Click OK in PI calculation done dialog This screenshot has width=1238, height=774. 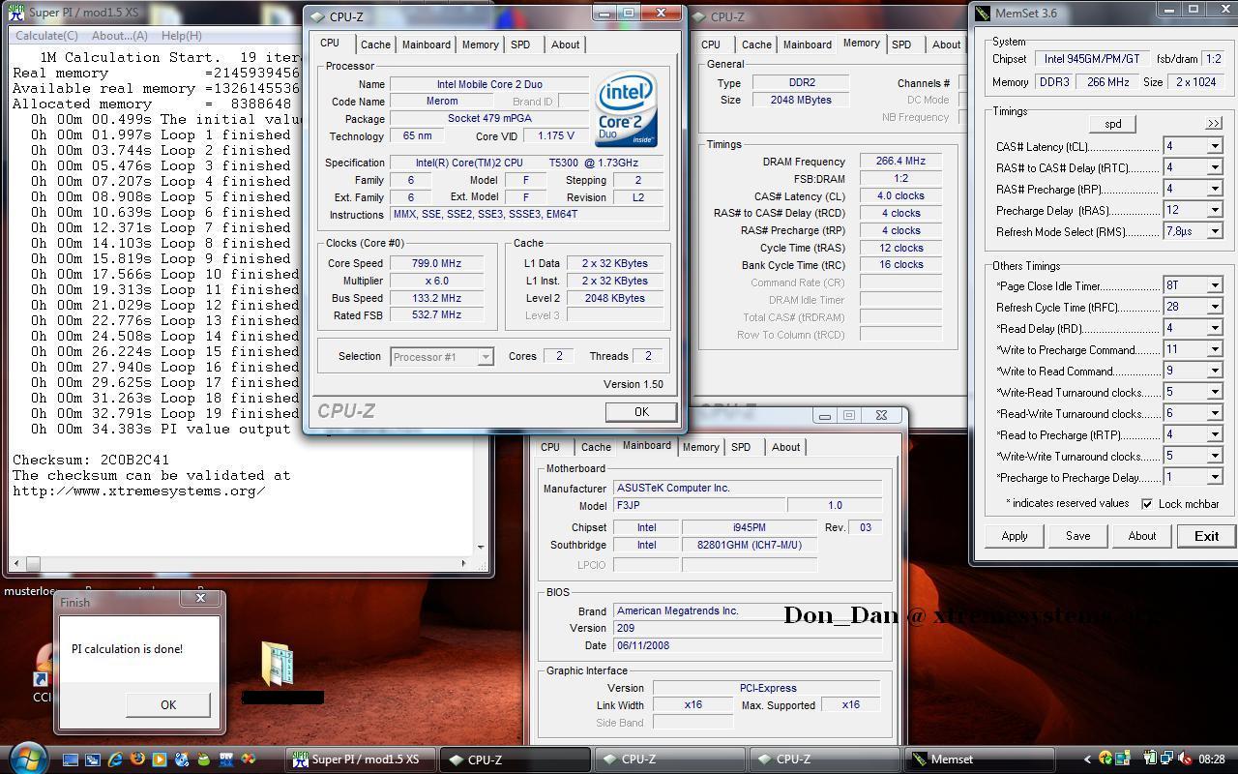[168, 704]
